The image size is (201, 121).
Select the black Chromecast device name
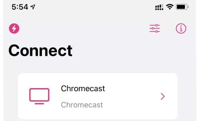point(83,88)
